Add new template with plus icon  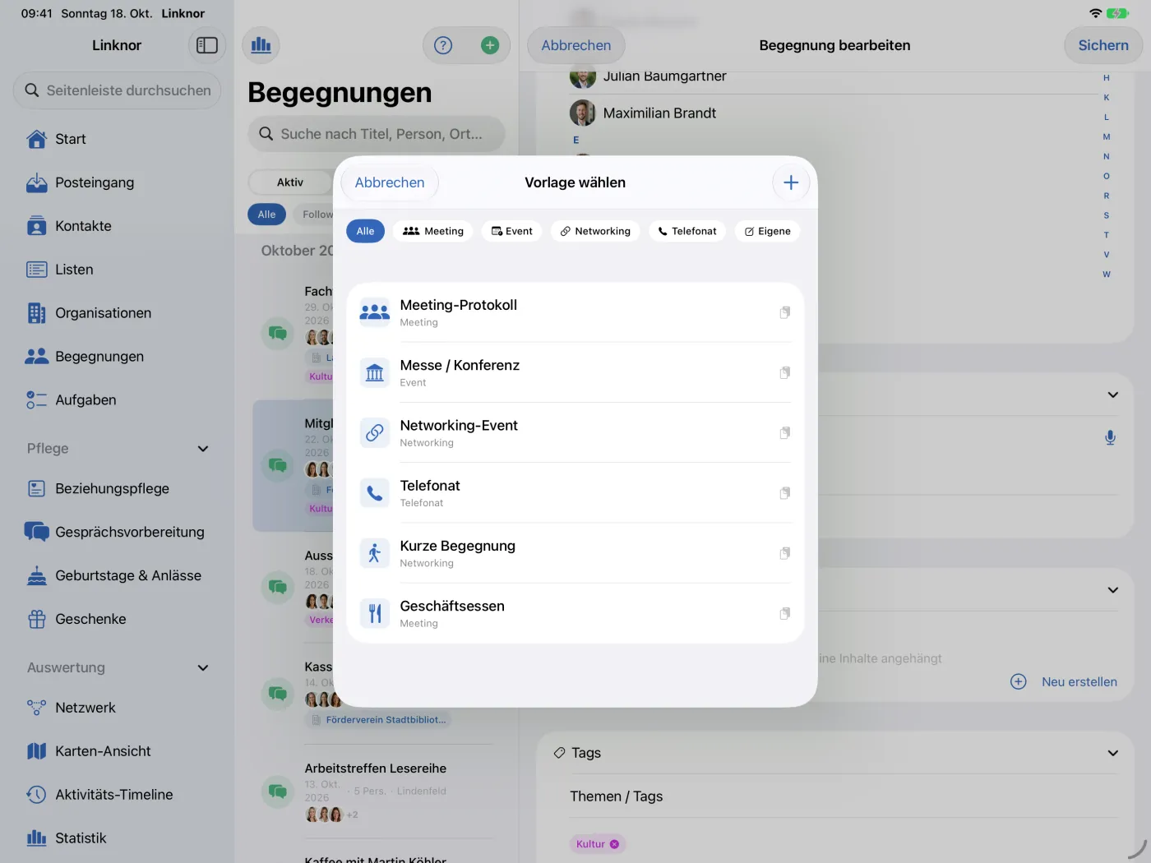point(791,182)
